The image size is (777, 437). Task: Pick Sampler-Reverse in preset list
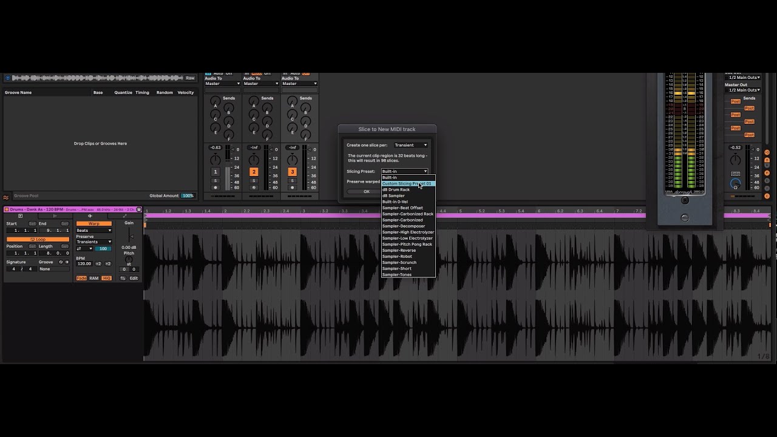click(x=408, y=250)
